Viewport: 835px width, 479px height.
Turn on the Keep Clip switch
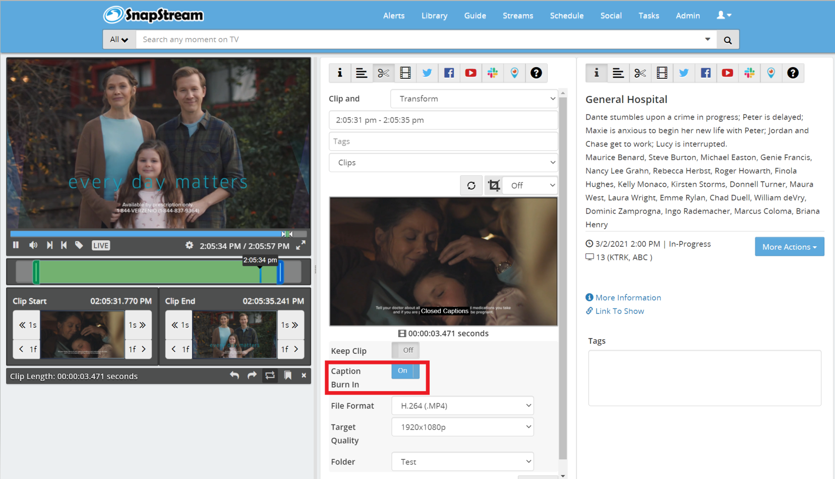pyautogui.click(x=405, y=350)
